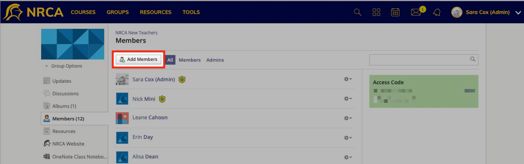Open gear menu for Nick Mini
Viewport: 524px width, 164px height.
click(347, 99)
